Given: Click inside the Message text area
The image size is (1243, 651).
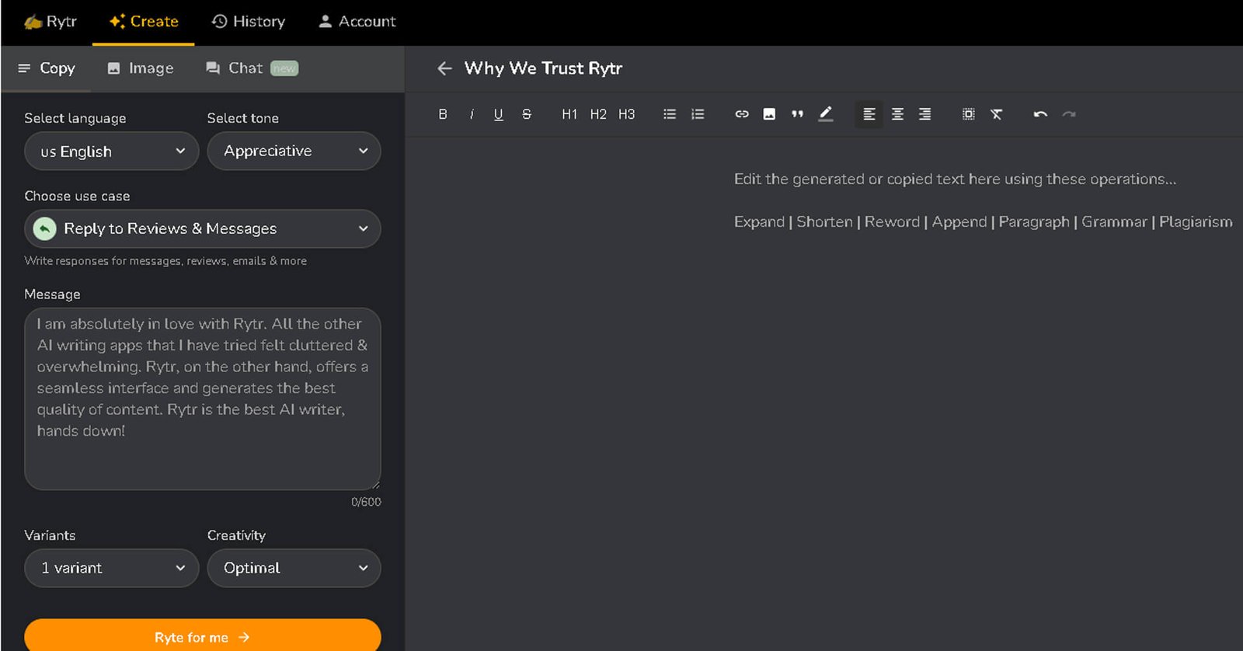Looking at the screenshot, I should pos(203,399).
